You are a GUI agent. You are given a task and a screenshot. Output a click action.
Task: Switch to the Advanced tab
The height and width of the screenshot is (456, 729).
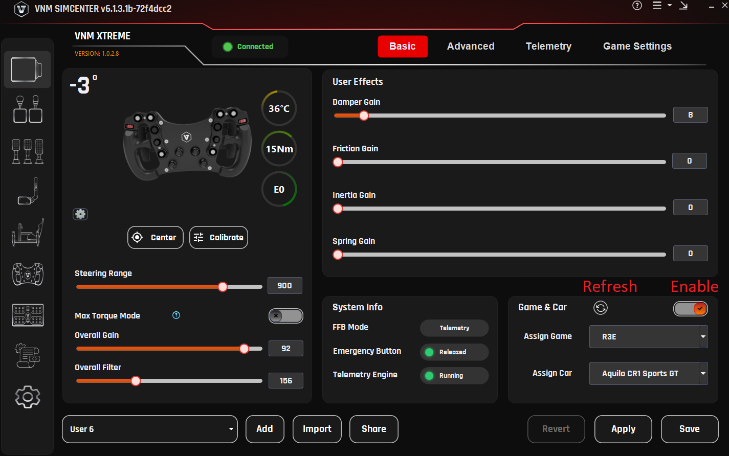coord(471,47)
